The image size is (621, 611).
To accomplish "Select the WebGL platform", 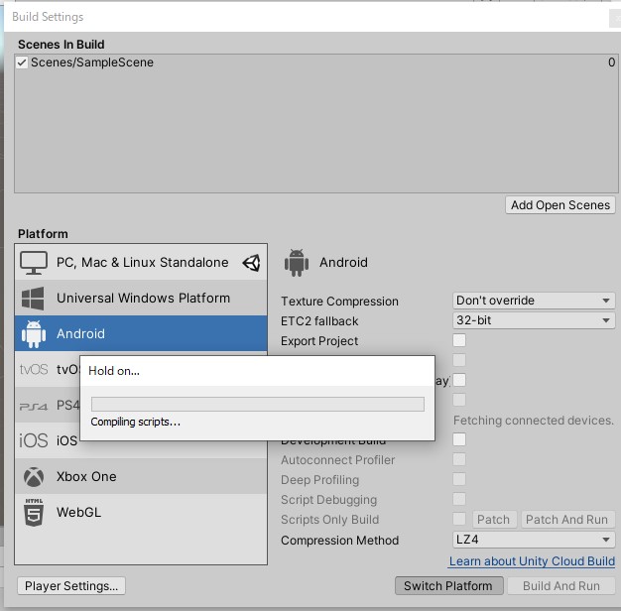I will pos(141,512).
